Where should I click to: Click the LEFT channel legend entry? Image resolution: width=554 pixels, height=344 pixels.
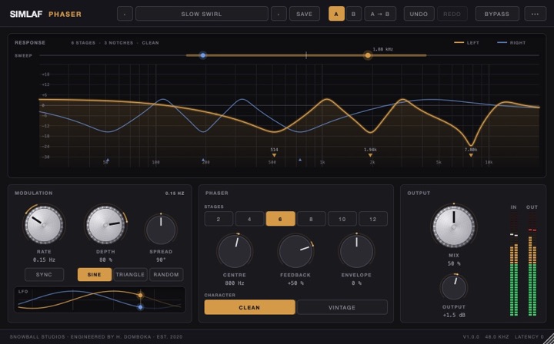(466, 43)
